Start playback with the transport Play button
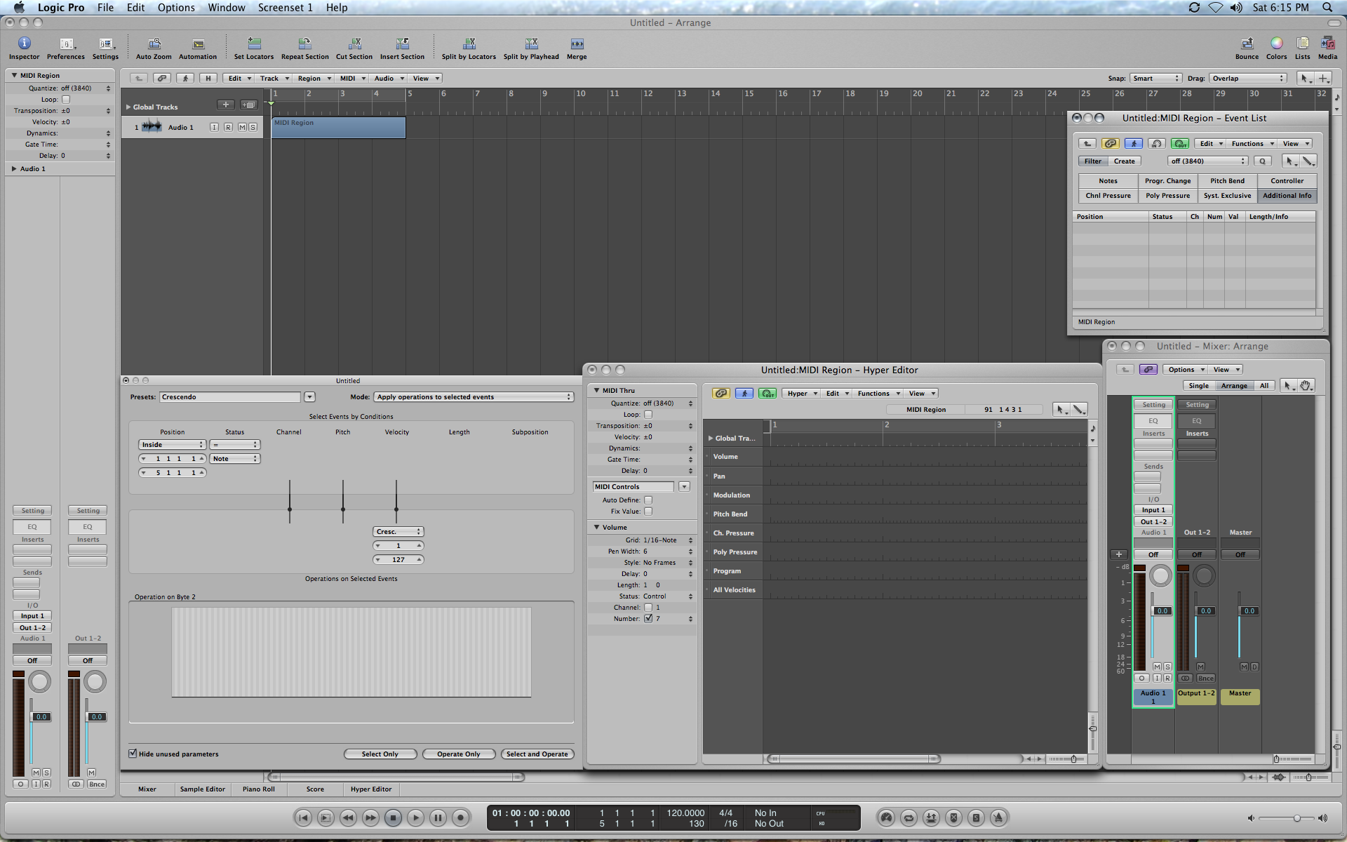 (415, 817)
